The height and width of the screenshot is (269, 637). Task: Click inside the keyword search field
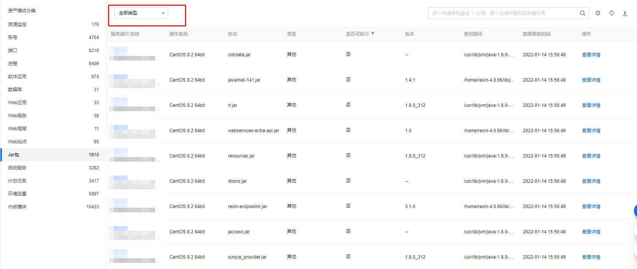[x=502, y=13]
